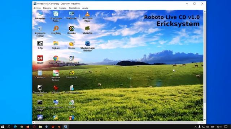Open the Ver menu
This screenshot has height=129, width=231.
(55, 8)
